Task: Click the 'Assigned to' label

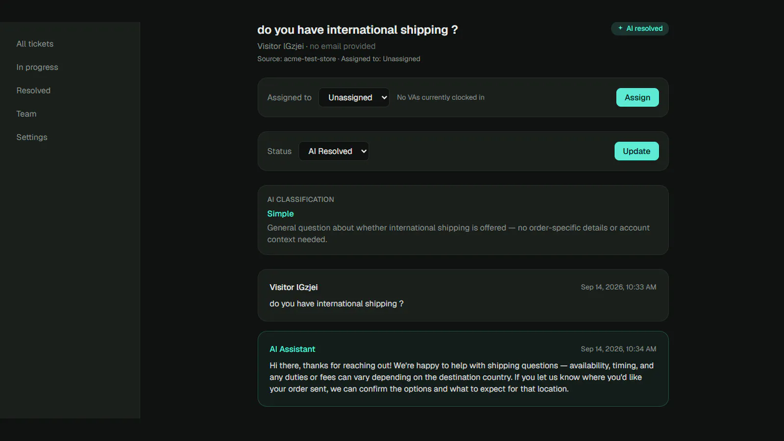Action: click(x=289, y=98)
